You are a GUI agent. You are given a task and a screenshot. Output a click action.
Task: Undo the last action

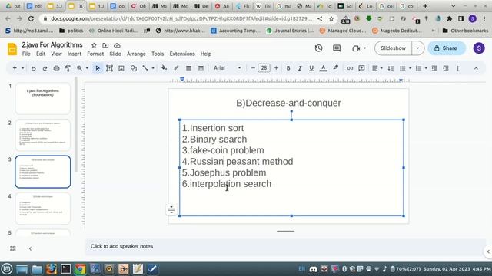pyautogui.click(x=33, y=68)
